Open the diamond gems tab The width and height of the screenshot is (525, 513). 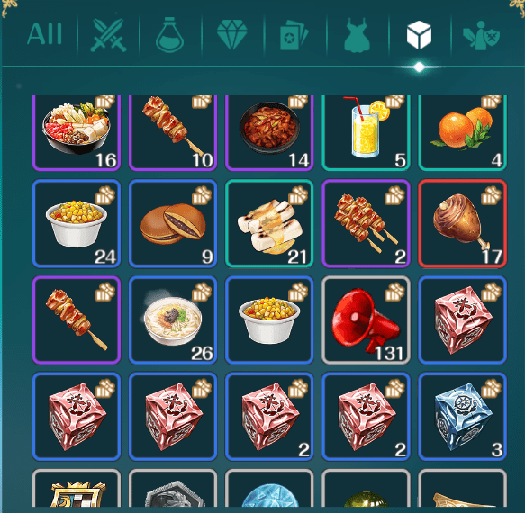[x=232, y=34]
